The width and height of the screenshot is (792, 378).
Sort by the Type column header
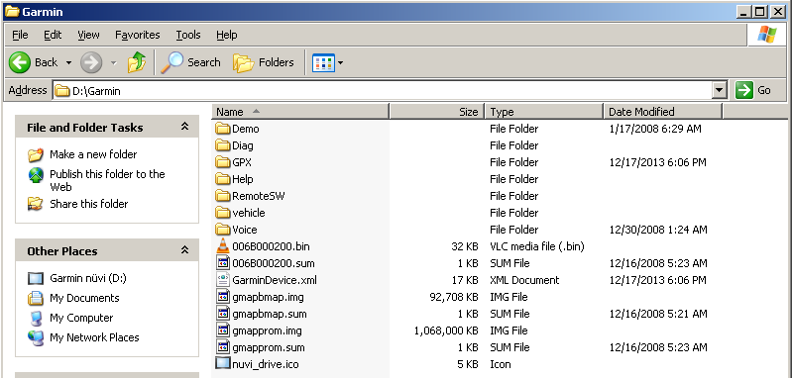tap(544, 112)
